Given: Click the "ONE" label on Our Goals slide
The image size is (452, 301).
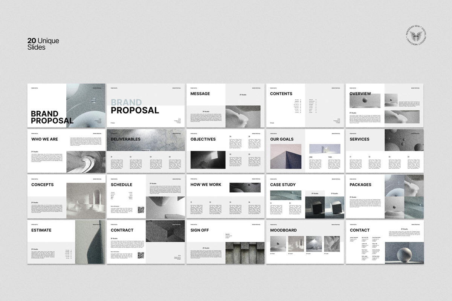Looking at the screenshot, I should click(x=311, y=157).
